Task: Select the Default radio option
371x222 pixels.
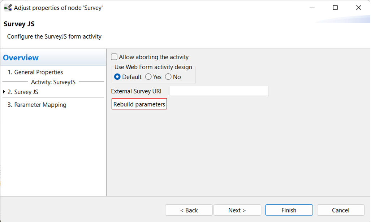Action: tap(117, 77)
